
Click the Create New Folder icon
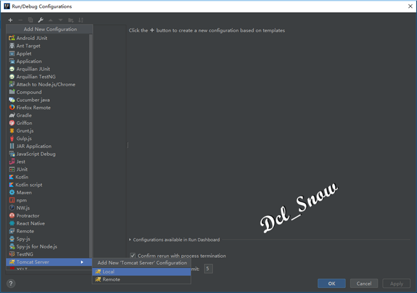[x=71, y=20]
